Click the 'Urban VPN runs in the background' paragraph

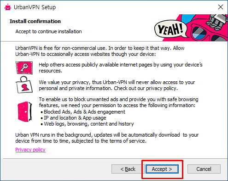pos(107,138)
